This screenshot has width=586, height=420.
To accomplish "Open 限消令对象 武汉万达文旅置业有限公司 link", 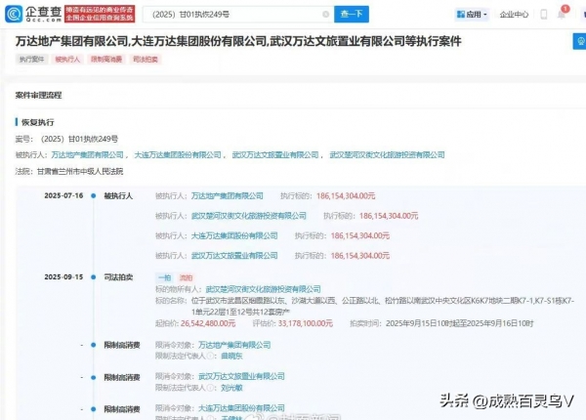I will 241,376.
